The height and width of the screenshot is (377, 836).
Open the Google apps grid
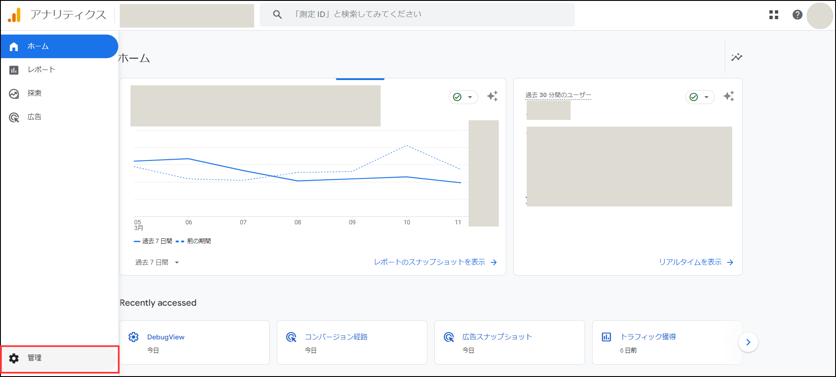pos(774,15)
